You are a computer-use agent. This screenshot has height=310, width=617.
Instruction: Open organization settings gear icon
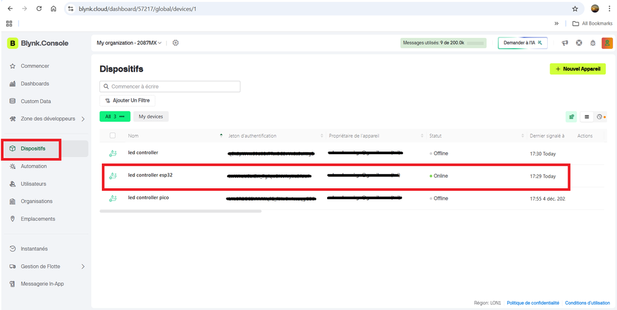point(176,43)
